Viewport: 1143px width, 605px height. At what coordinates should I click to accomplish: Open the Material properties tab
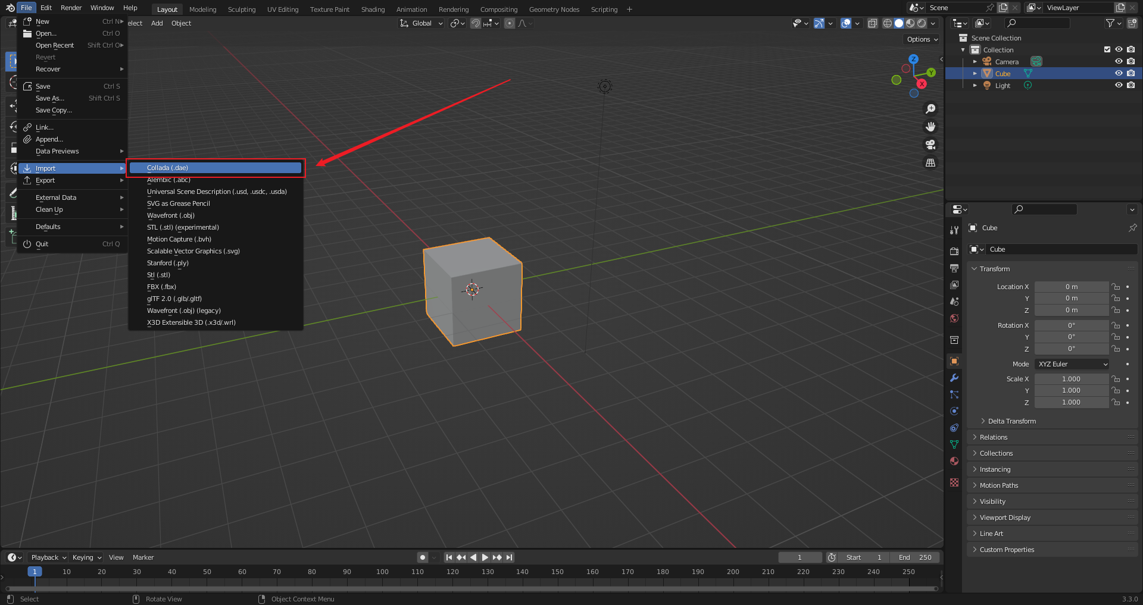pos(954,461)
